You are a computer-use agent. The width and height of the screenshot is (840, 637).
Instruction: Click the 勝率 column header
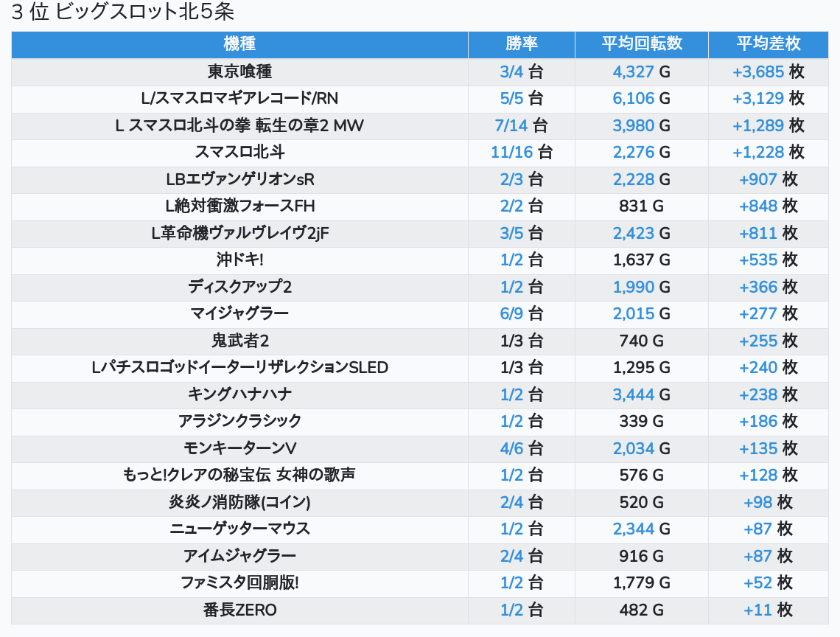(x=522, y=44)
